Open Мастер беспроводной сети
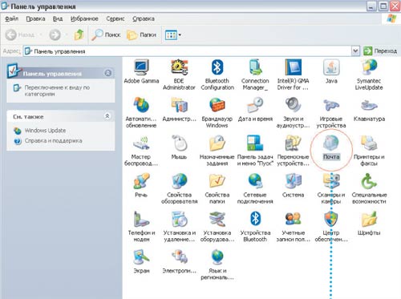401x299 pixels. click(x=141, y=151)
